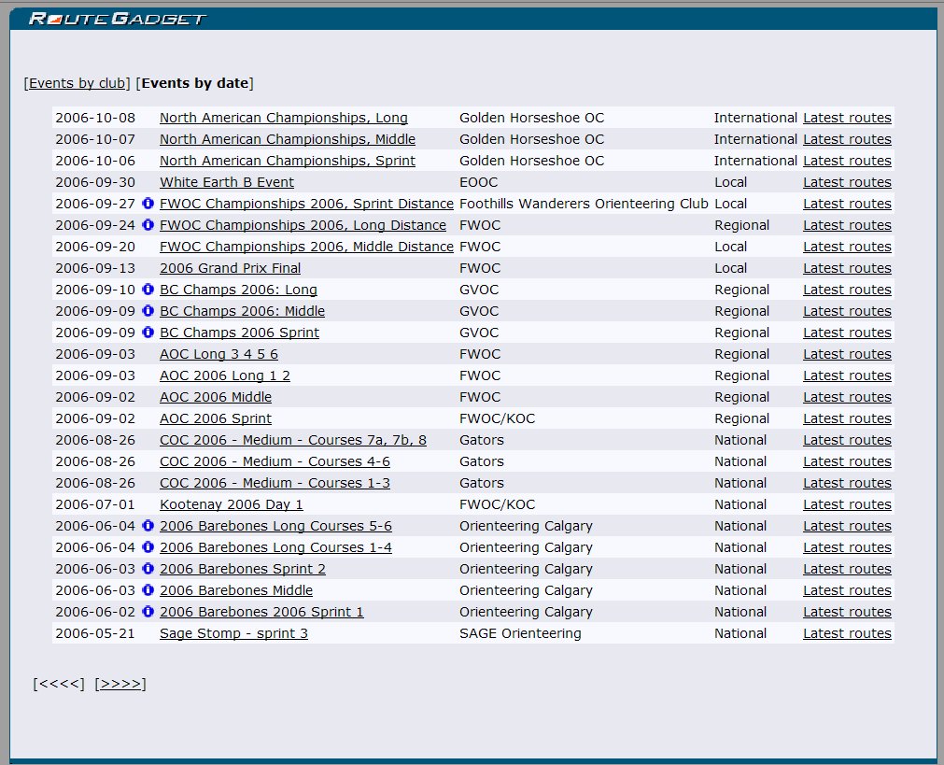Open 2006 Barebones Long Courses 1-4
The height and width of the screenshot is (765, 944).
click(x=275, y=547)
